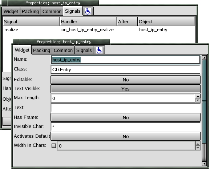Toggle Text Visible option set to Yes
This screenshot has height=169, width=210.
click(125, 89)
